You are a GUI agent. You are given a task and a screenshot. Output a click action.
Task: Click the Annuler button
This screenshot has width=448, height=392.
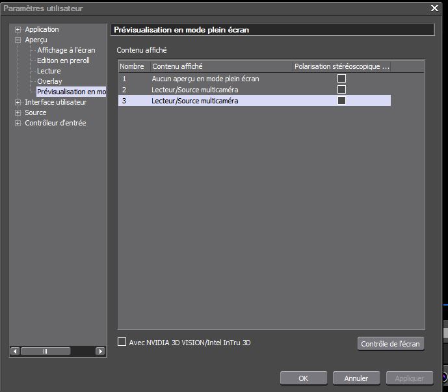356,378
